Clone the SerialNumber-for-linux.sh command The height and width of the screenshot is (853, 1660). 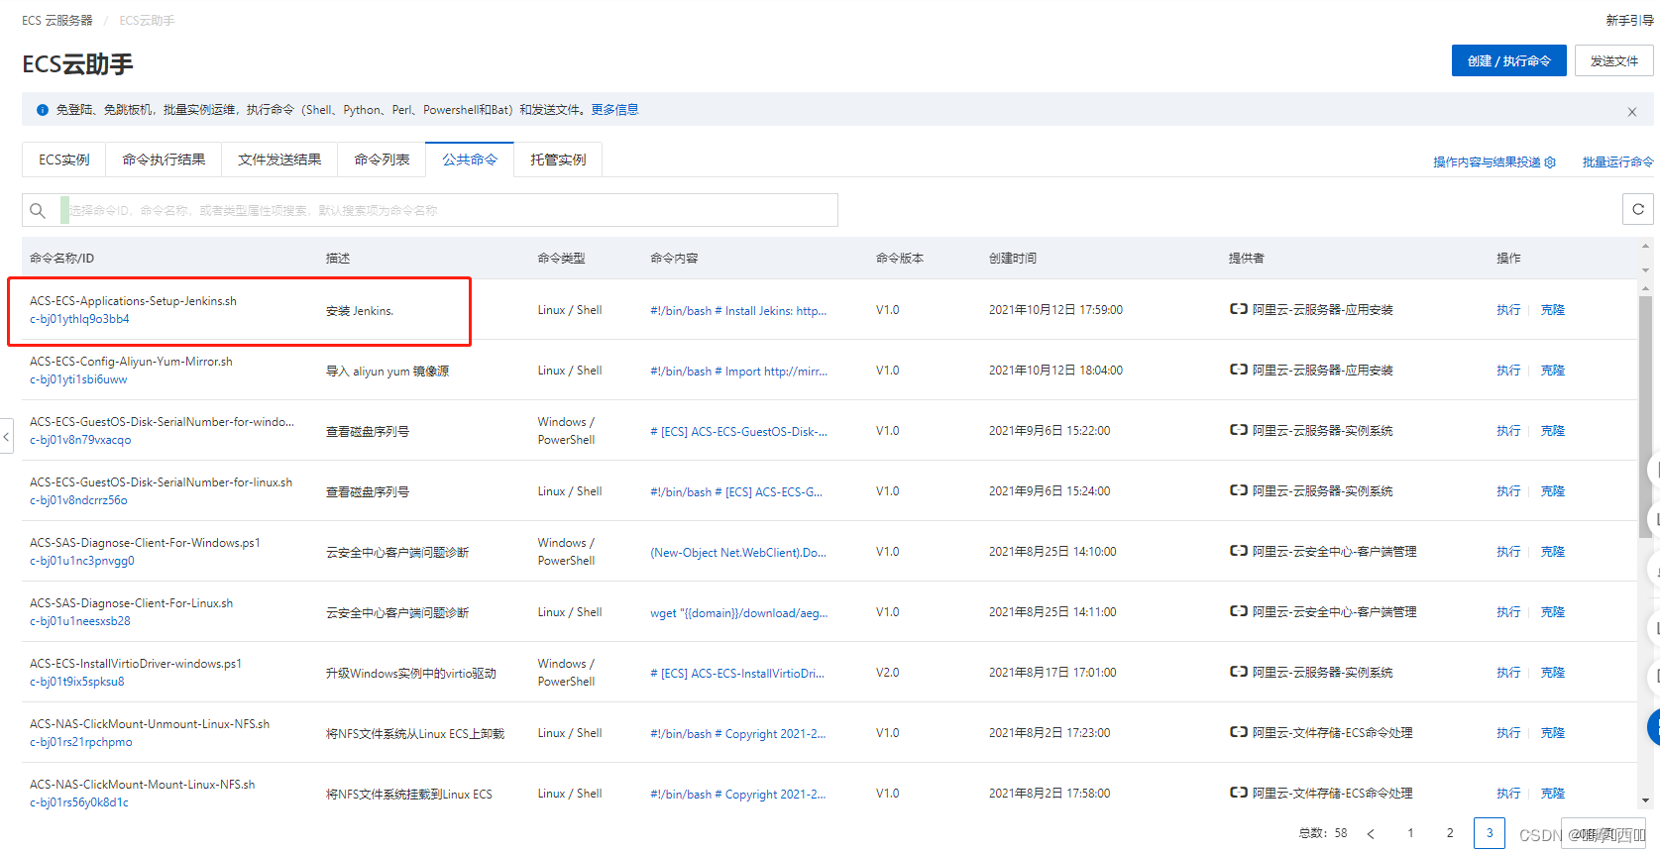(x=1553, y=491)
